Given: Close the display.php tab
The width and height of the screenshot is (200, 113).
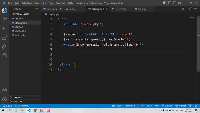Looking at the screenshot, I should pos(107,9).
